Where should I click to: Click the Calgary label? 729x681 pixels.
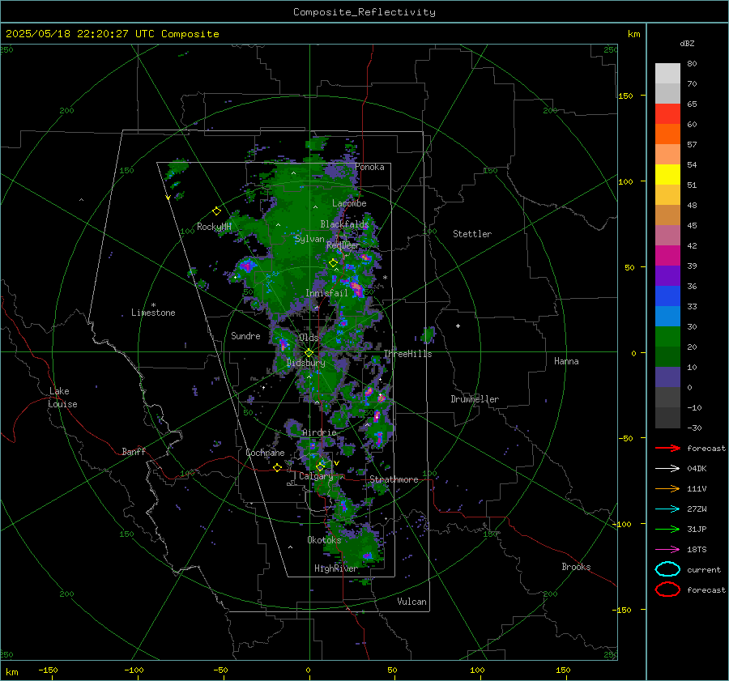pyautogui.click(x=316, y=476)
